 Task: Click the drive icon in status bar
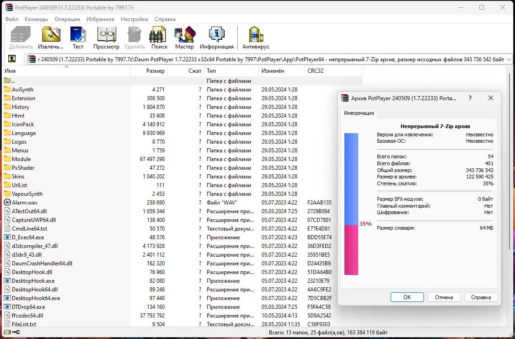(x=7, y=333)
